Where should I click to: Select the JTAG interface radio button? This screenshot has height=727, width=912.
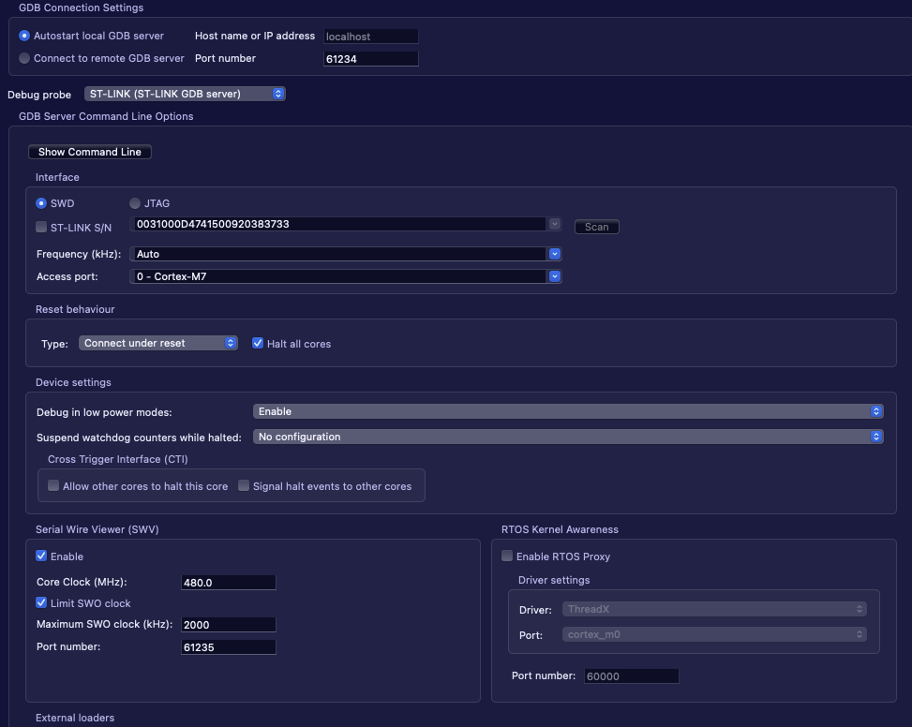coord(135,203)
